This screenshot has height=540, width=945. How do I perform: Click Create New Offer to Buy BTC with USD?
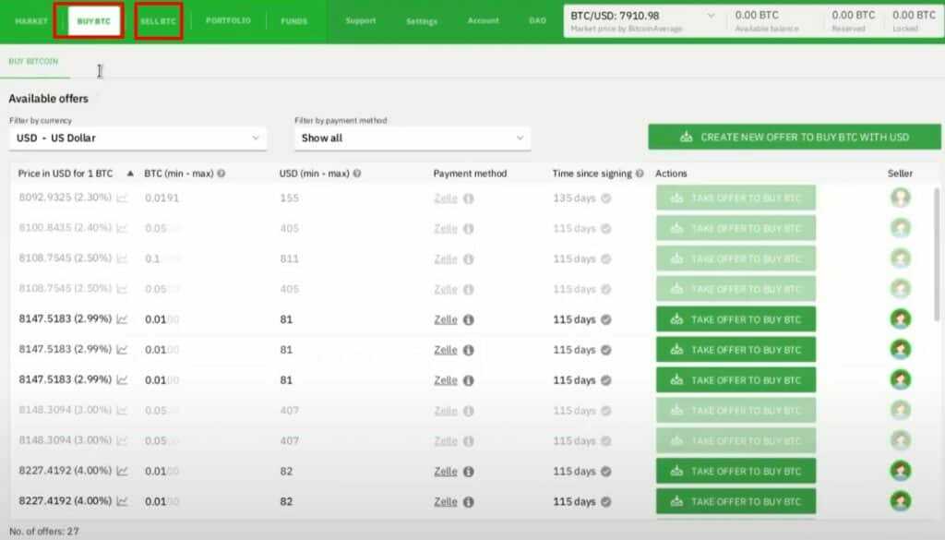795,136
